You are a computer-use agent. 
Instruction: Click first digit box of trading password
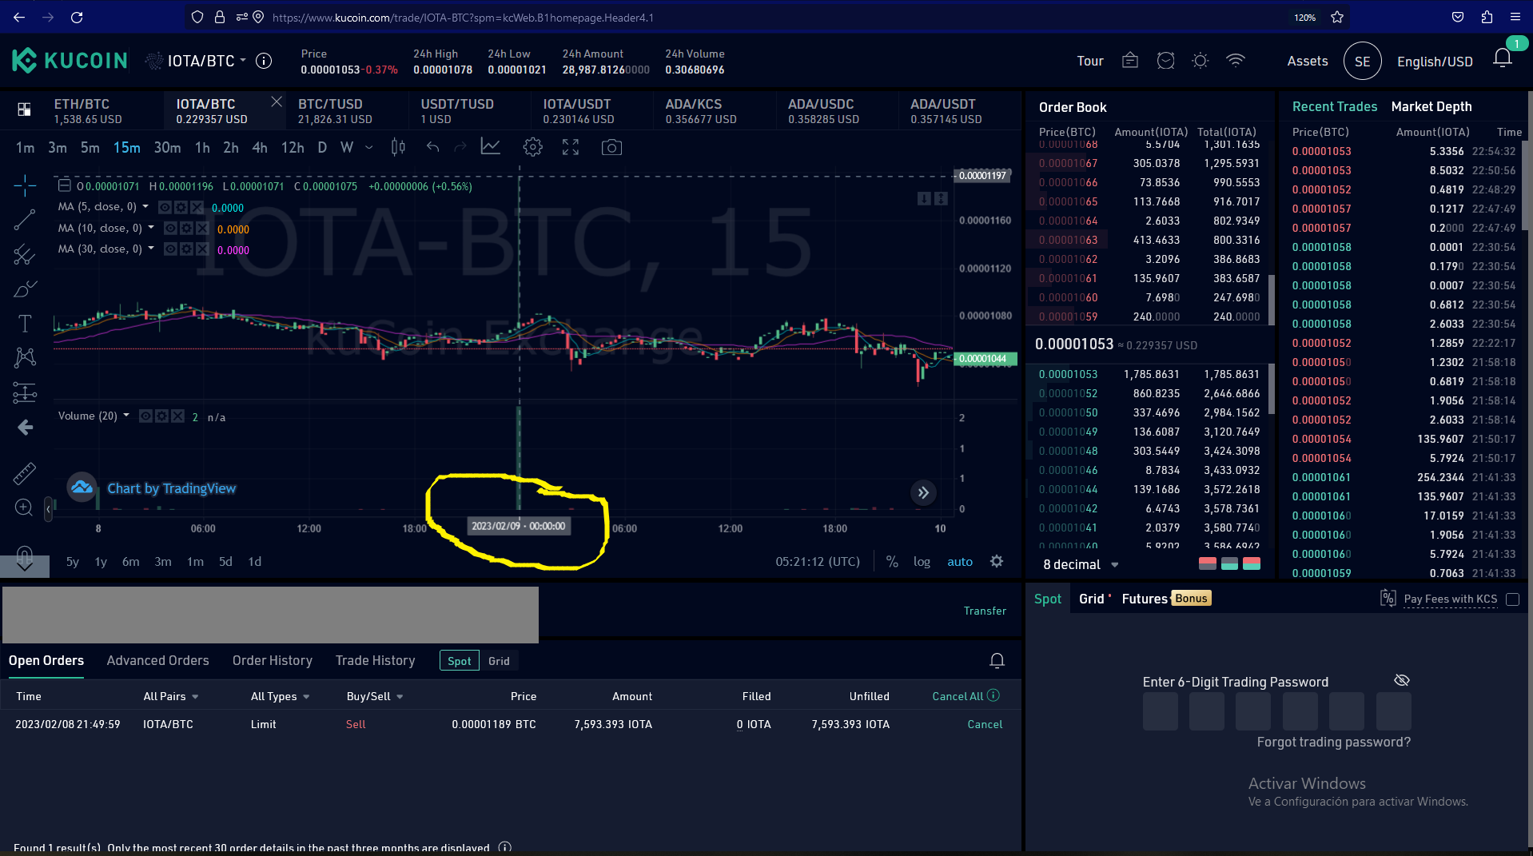(1160, 711)
